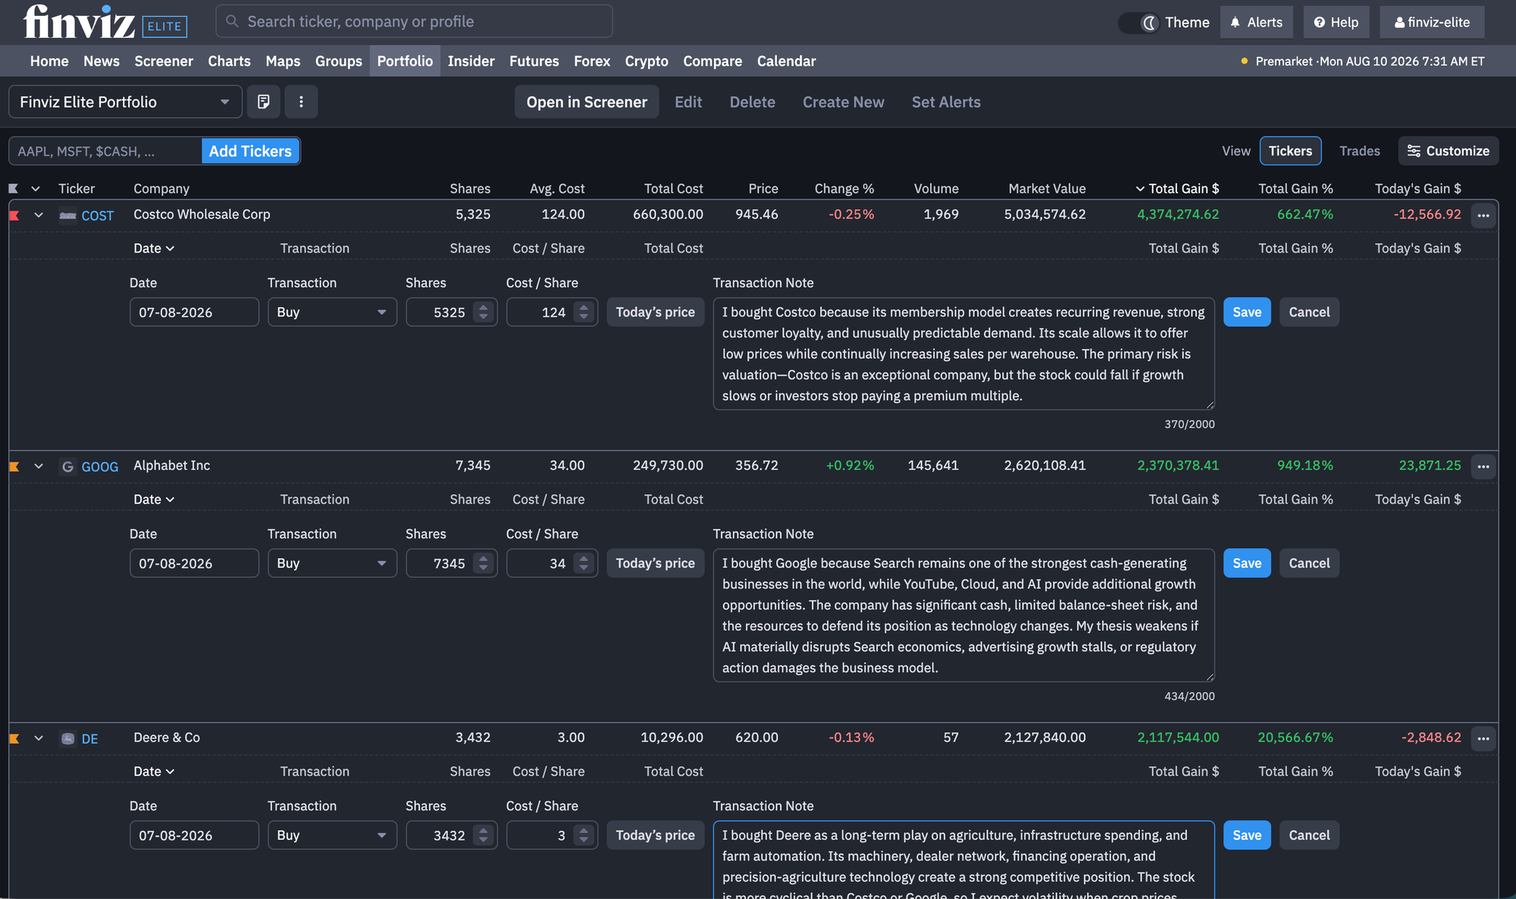1516x899 pixels.
Task: Click the Add Tickers button
Action: (250, 151)
